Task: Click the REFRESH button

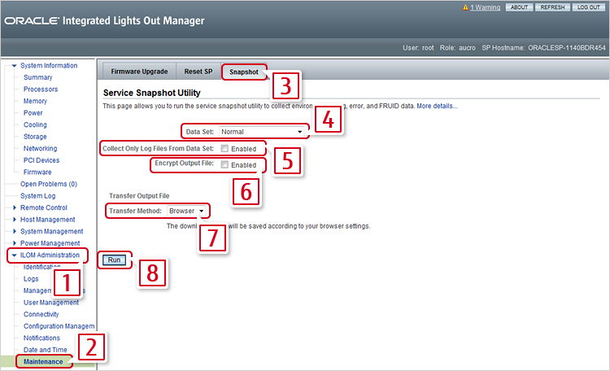Action: pyautogui.click(x=552, y=7)
